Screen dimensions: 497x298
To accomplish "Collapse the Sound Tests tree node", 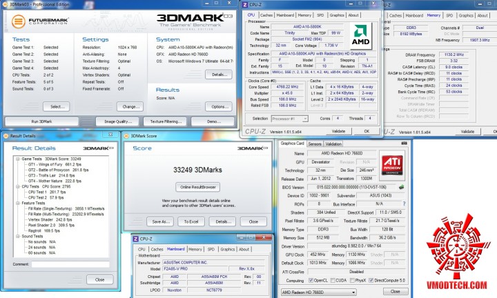I will point(18,236).
